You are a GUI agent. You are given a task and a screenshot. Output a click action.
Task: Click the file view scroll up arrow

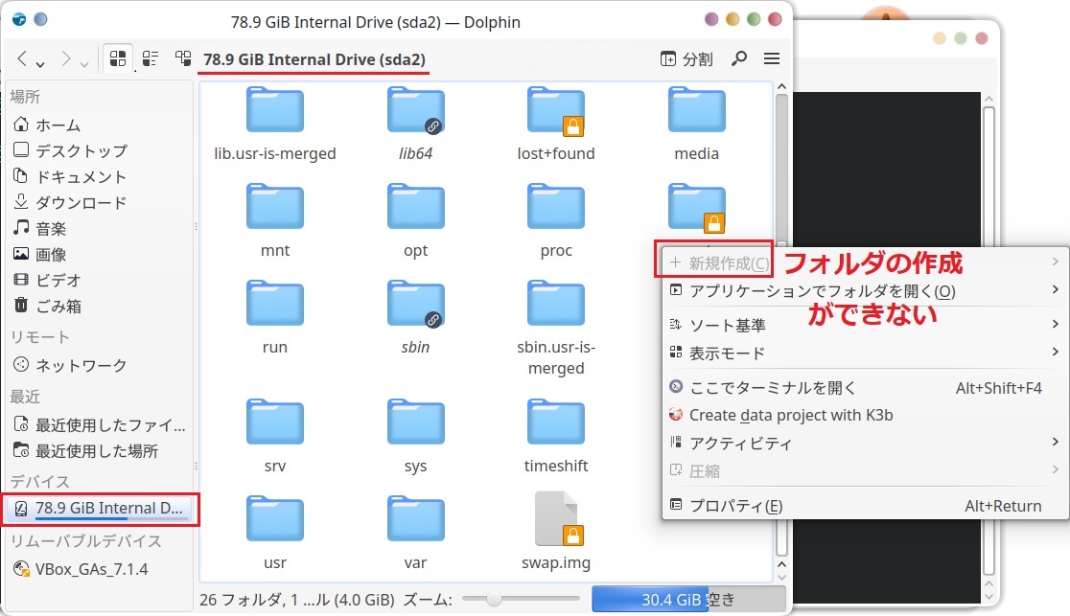(x=782, y=87)
